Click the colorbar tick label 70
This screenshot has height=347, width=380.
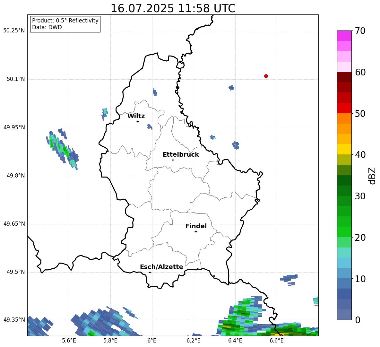point(360,31)
